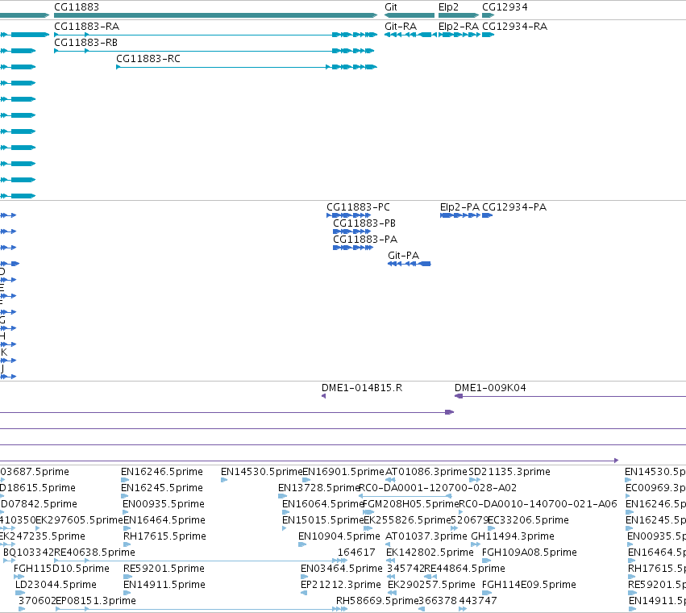Select transcript CG11883-RA label
The image size is (686, 613).
point(86,27)
